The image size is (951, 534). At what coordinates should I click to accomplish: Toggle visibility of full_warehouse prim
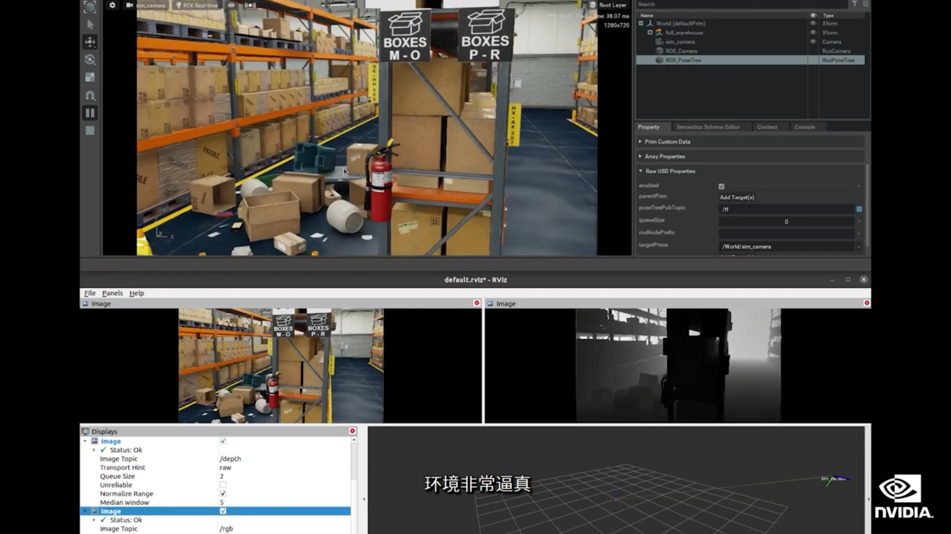(813, 33)
